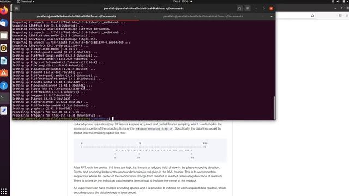
Task: Click the Terminal vertical scrollbar
Action: tap(274, 108)
